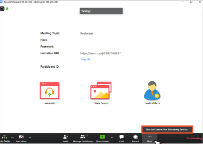Expand video options chevron beside Start Video
Viewport: 203px width, 144px height.
tap(30, 137)
